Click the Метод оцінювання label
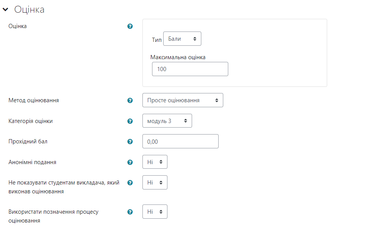Image resolution: width=378 pixels, height=231 pixels. click(33, 100)
